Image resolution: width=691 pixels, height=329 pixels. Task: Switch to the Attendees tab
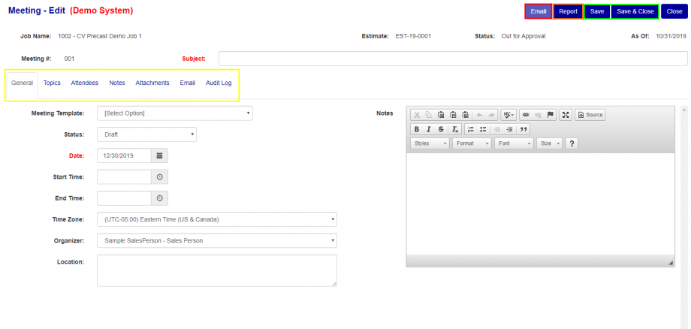pyautogui.click(x=85, y=83)
